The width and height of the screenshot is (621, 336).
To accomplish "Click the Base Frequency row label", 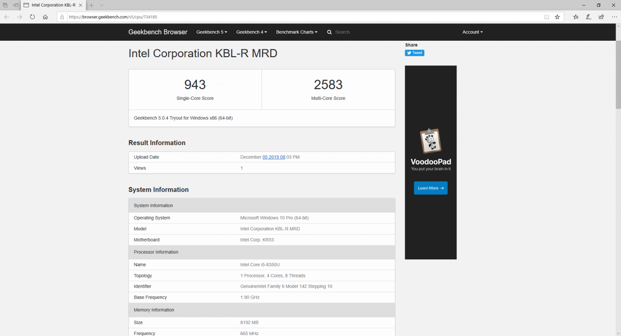I will pos(150,297).
